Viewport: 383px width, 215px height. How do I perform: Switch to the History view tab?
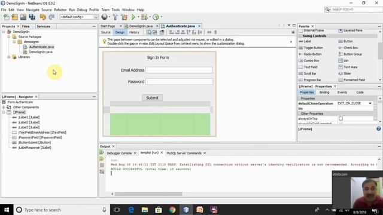click(134, 32)
